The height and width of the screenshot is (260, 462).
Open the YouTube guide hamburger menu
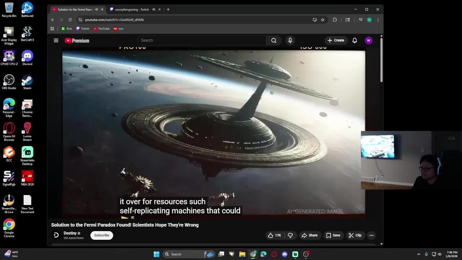56,40
